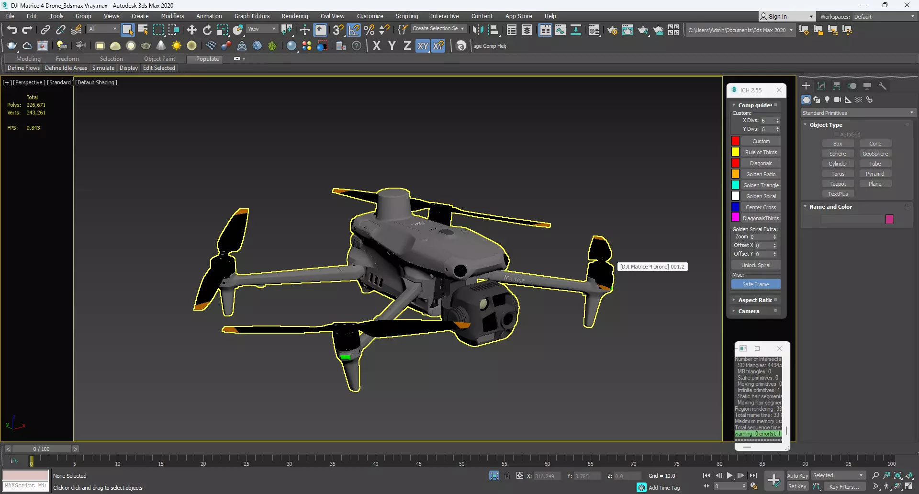Open Curve Editor from toolbar
Screen dimensions: 919x494
pos(560,30)
